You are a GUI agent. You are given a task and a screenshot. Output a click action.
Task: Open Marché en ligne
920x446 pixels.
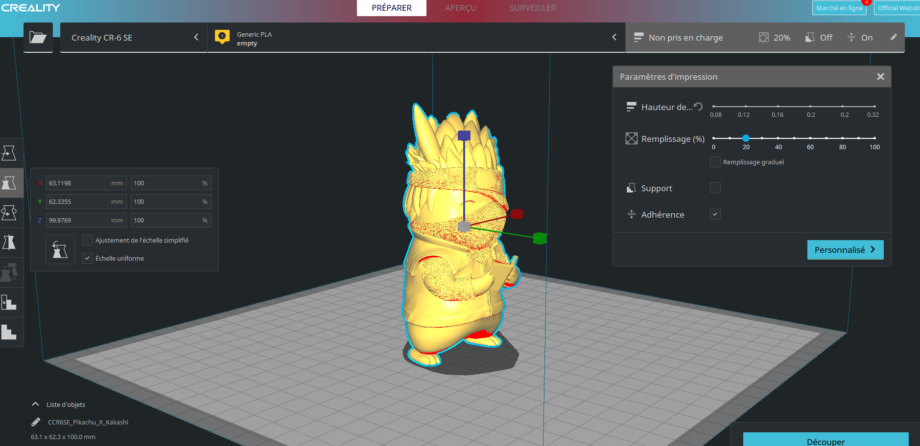[839, 8]
